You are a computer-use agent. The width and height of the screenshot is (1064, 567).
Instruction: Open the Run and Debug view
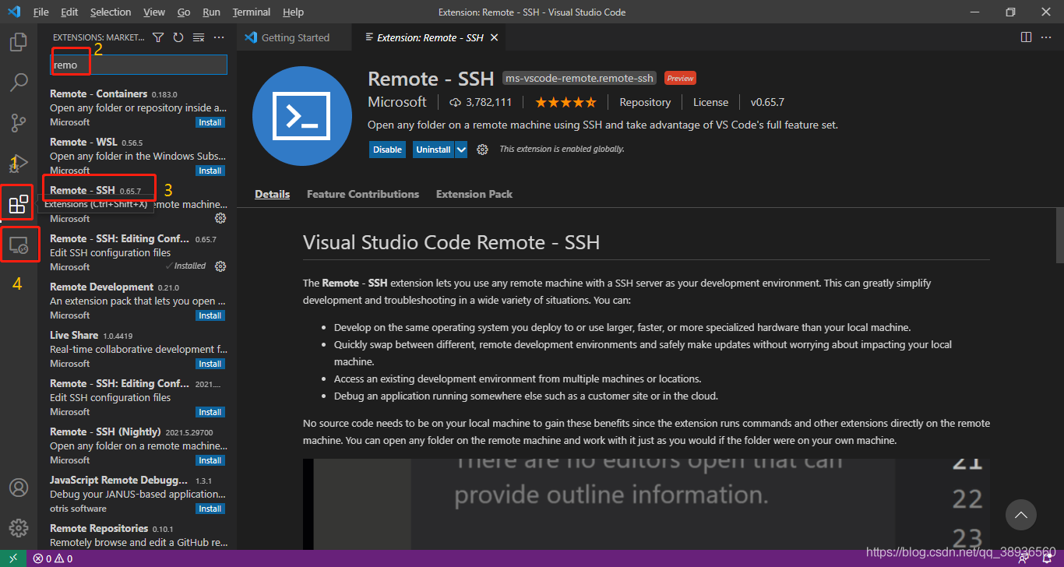19,163
